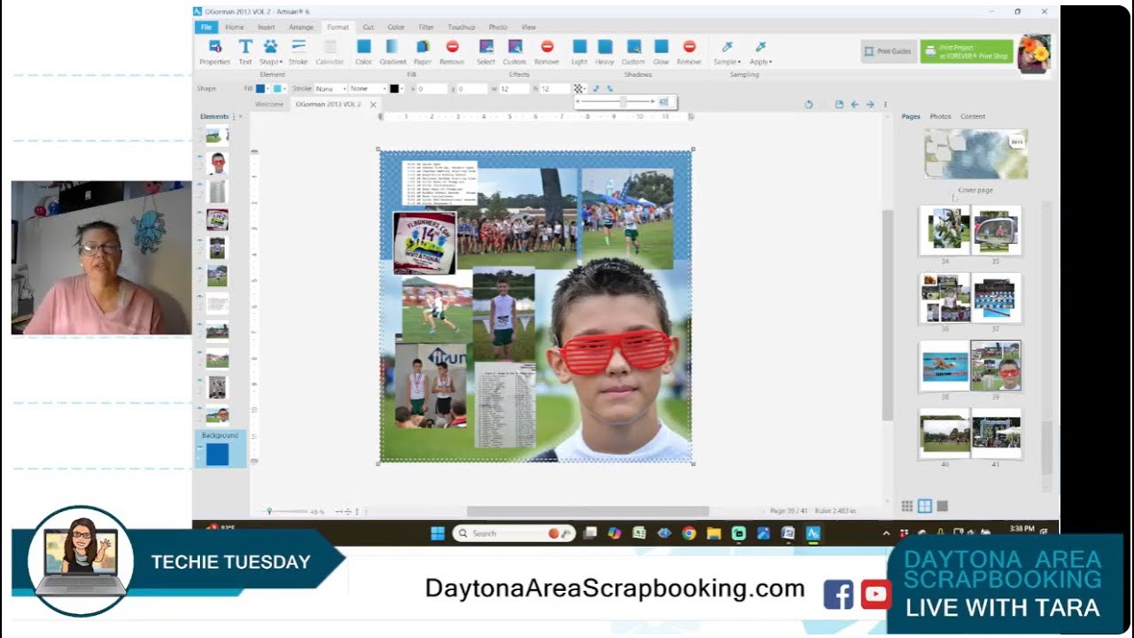Click the light blue secondary fill swatch
The image size is (1134, 638).
point(277,89)
